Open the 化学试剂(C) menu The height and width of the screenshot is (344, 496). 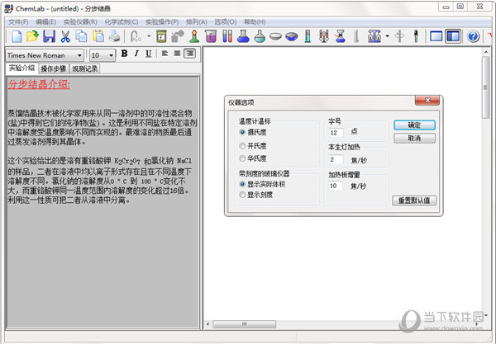[122, 21]
